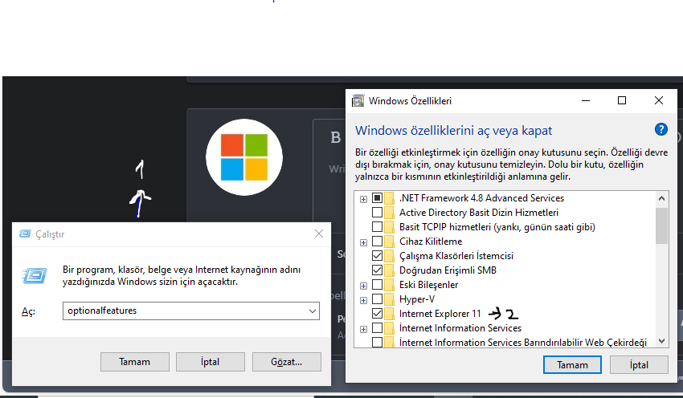
Task: Click the features list scrollbar down arrow
Action: 661,341
